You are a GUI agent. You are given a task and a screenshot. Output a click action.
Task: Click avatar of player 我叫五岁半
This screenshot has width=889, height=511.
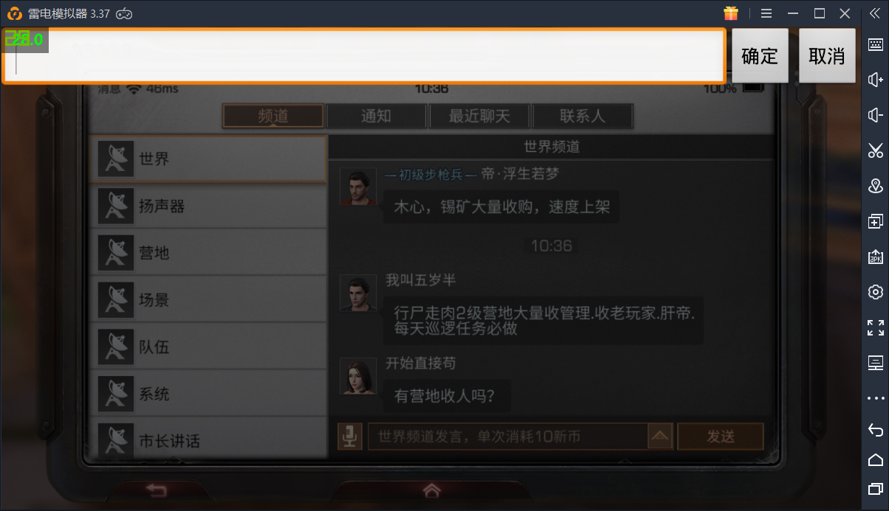358,293
